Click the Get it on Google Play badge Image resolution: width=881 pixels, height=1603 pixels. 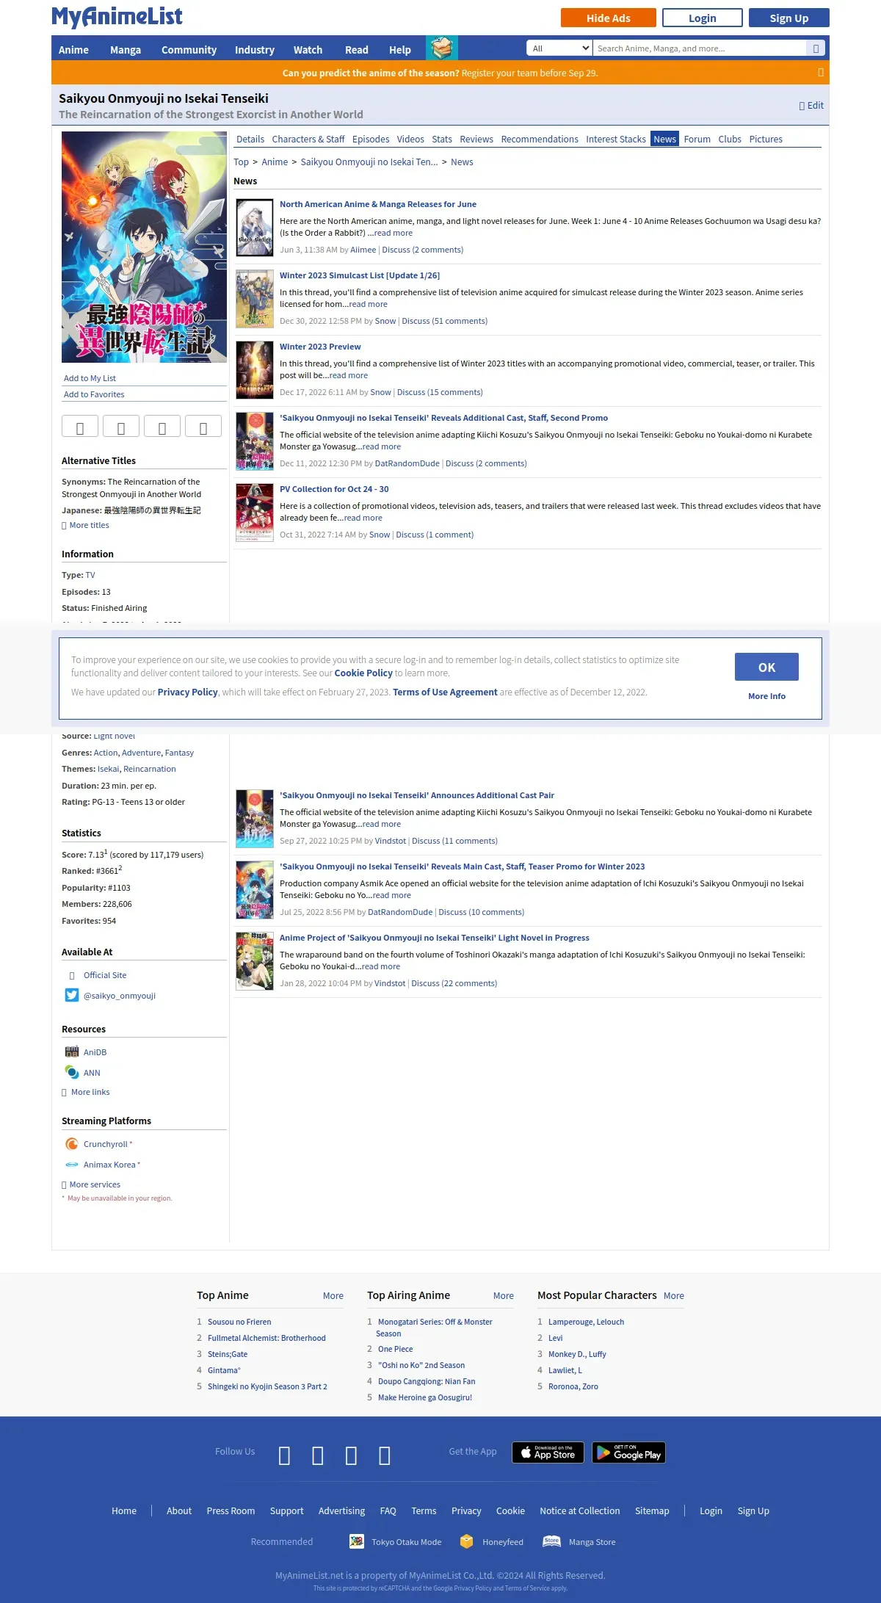(629, 1452)
